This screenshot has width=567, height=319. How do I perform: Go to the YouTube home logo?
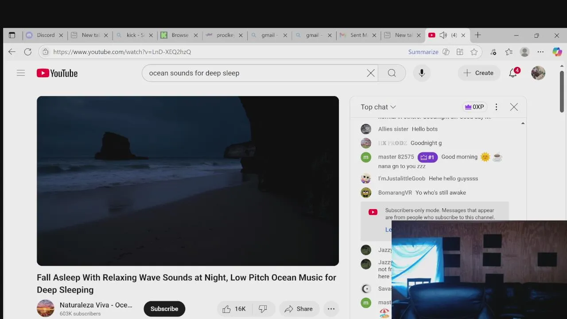pos(57,73)
